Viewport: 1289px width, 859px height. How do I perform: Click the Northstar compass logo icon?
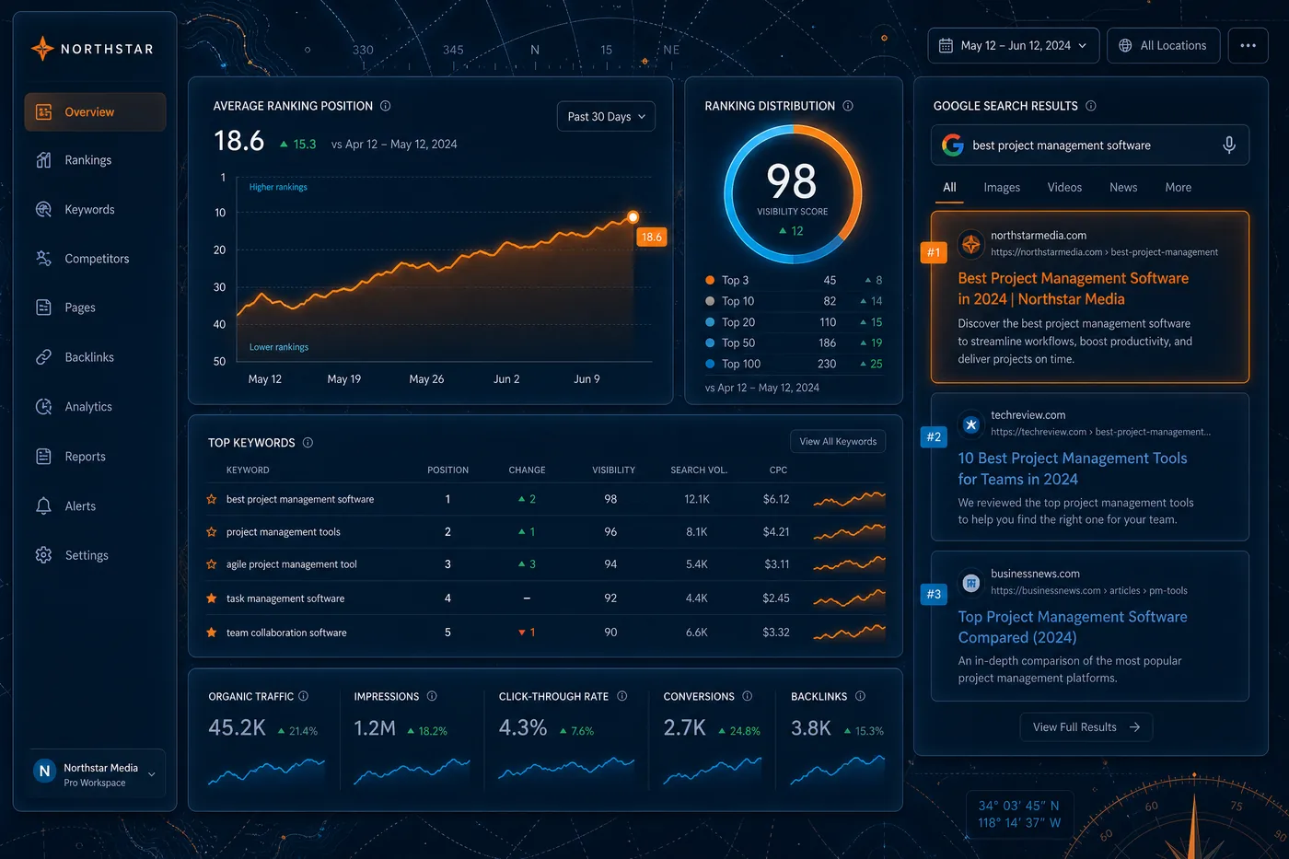coord(42,49)
